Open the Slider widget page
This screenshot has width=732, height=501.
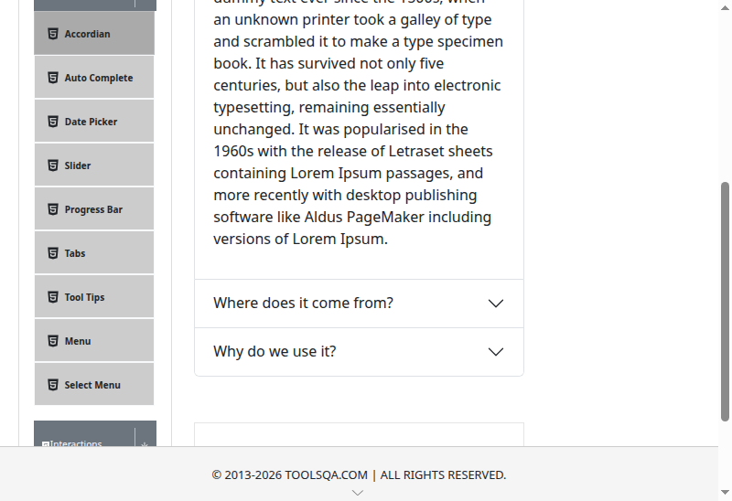pos(78,165)
